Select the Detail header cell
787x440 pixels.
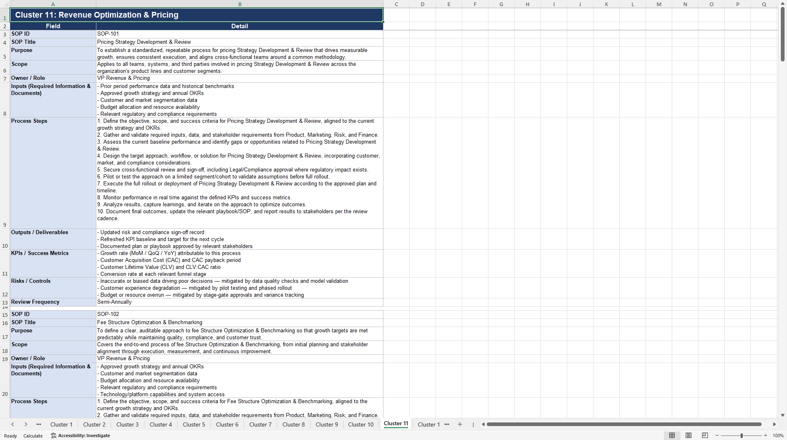click(240, 26)
